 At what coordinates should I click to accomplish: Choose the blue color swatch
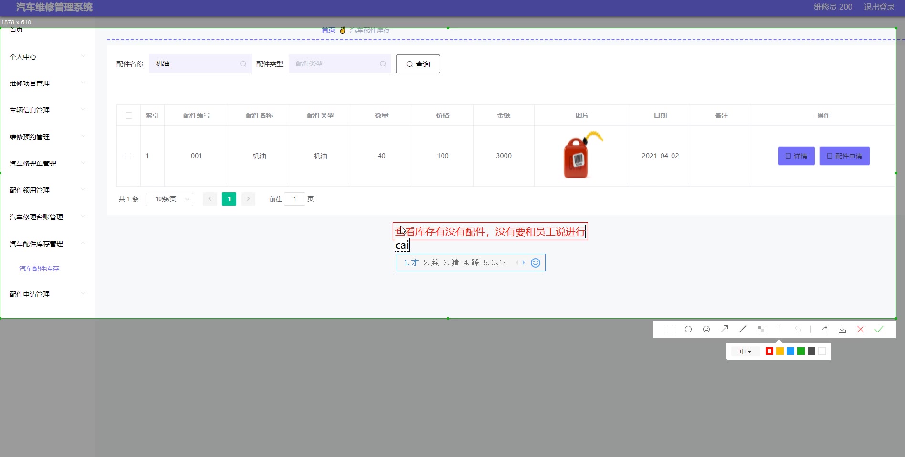[790, 352]
